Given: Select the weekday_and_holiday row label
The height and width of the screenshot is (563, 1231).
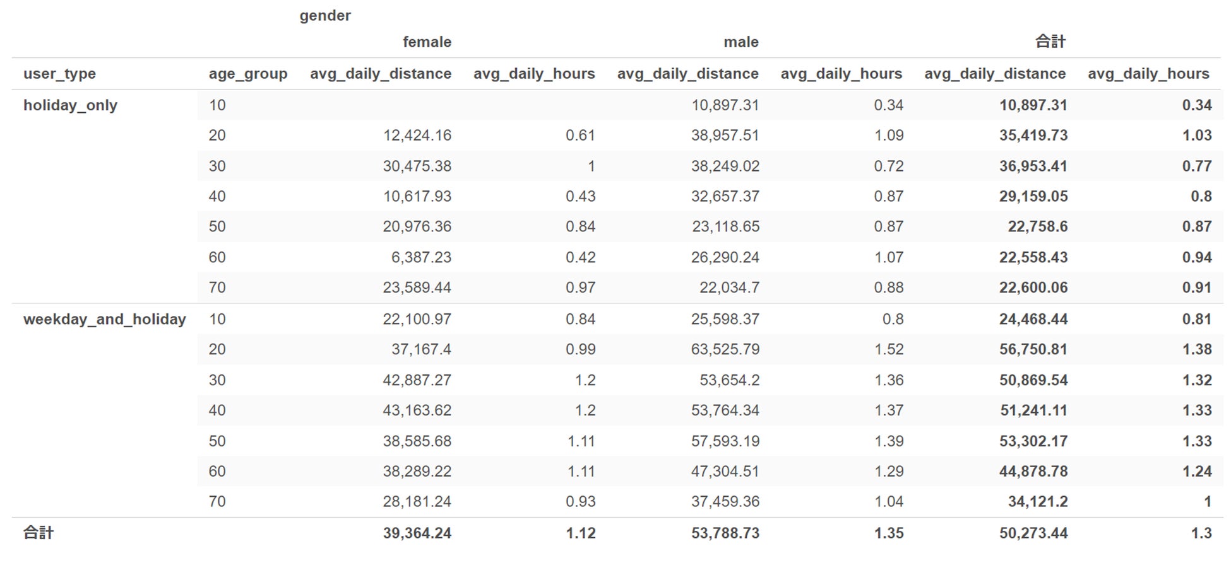Looking at the screenshot, I should point(104,319).
